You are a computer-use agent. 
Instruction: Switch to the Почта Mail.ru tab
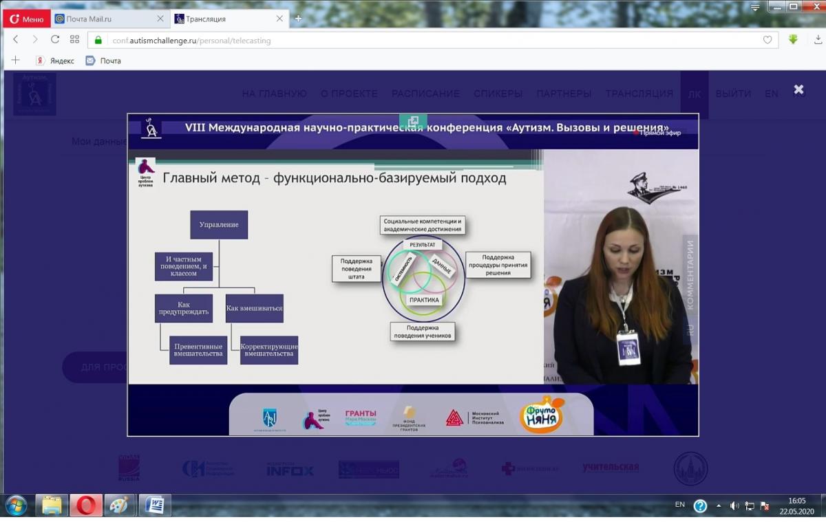click(x=110, y=19)
